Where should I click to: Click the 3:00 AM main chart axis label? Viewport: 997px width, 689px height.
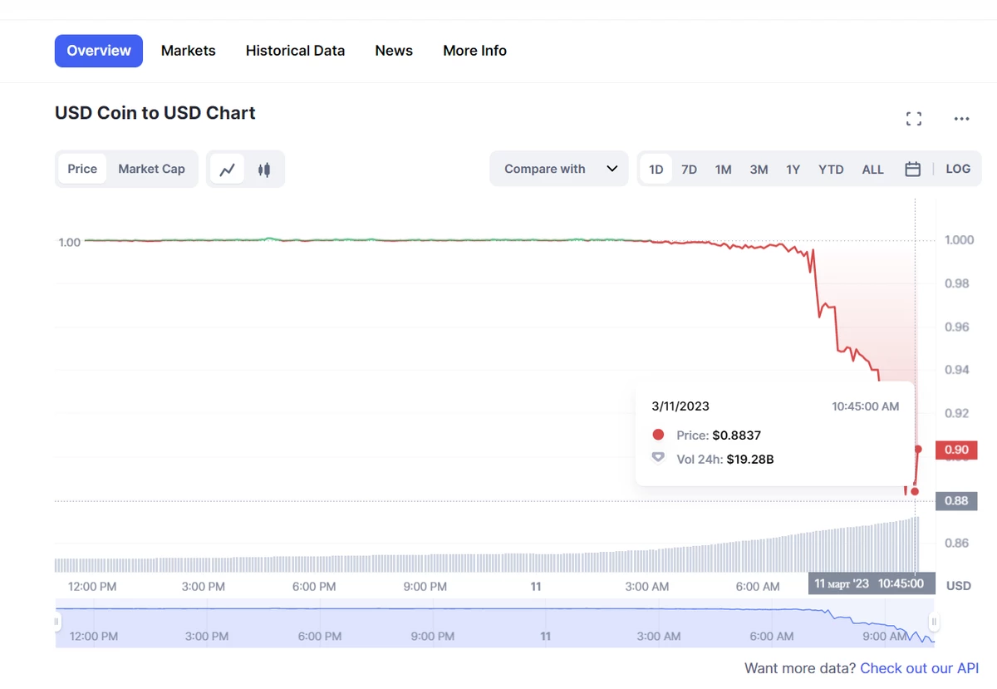[x=647, y=586]
